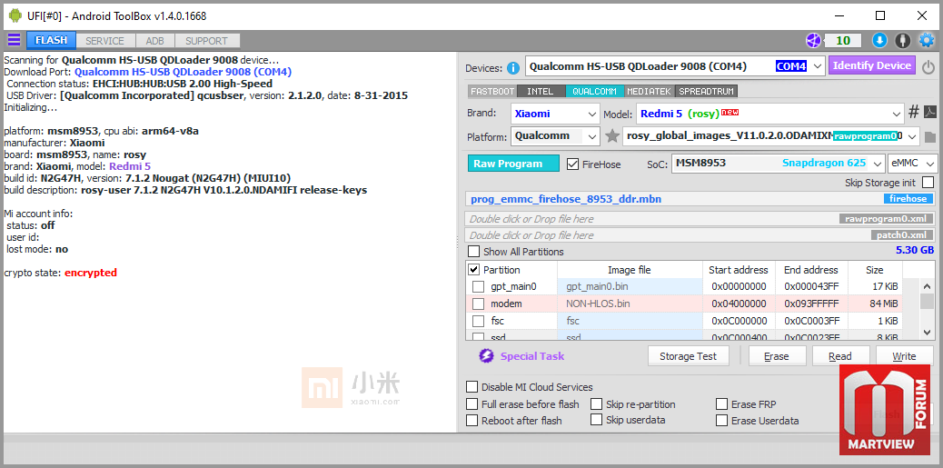
Task: Click the power icon next to Identify Device
Action: click(928, 66)
